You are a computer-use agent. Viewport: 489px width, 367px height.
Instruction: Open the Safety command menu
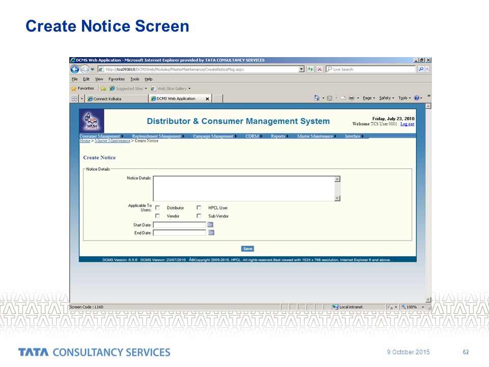click(x=387, y=98)
